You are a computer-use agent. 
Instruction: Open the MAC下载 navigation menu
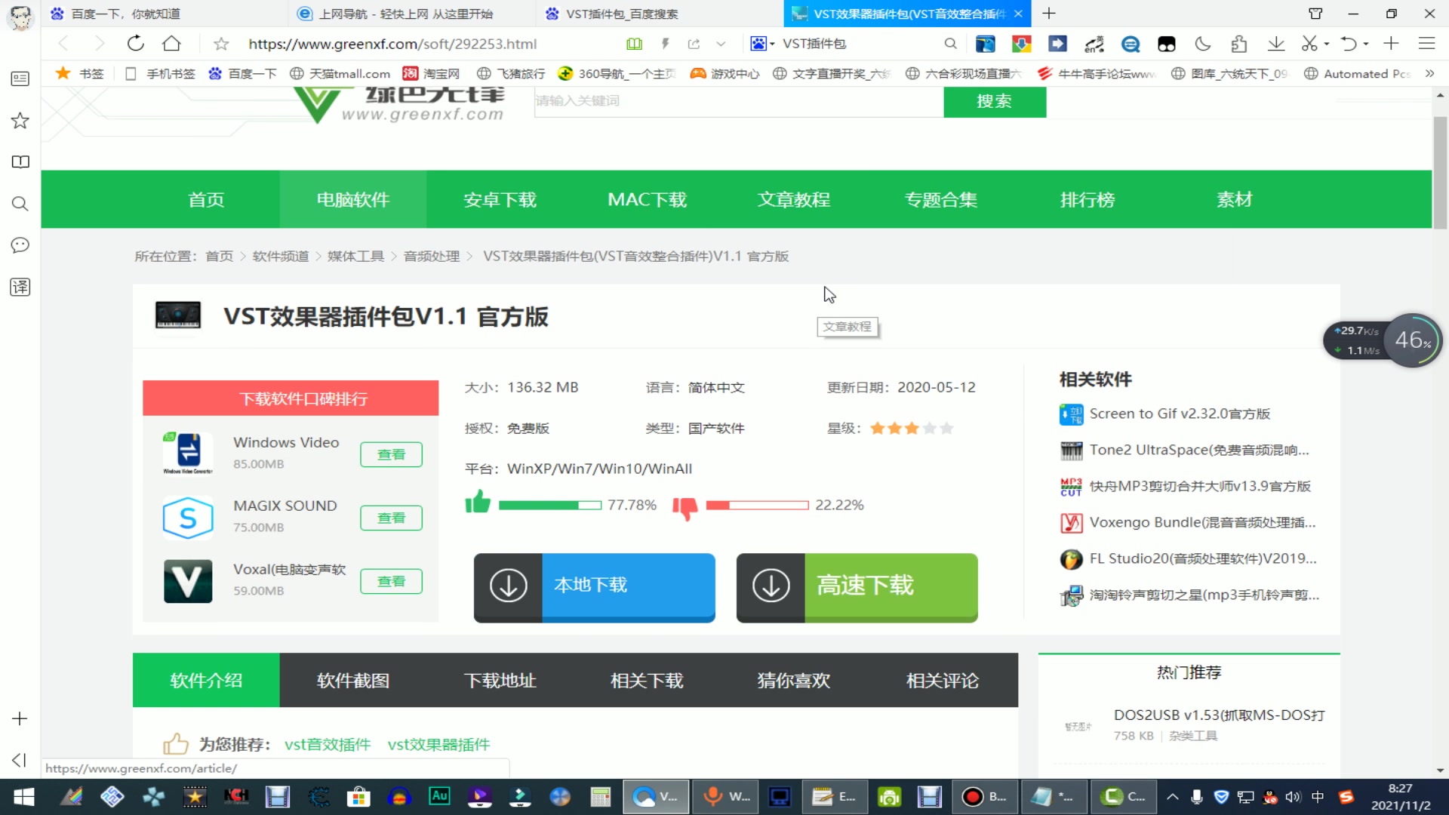[647, 199]
